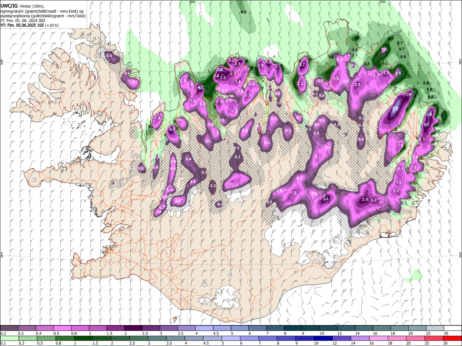Click the '30' label ending the upper scale
The width and height of the screenshot is (462, 346).
coord(446,333)
